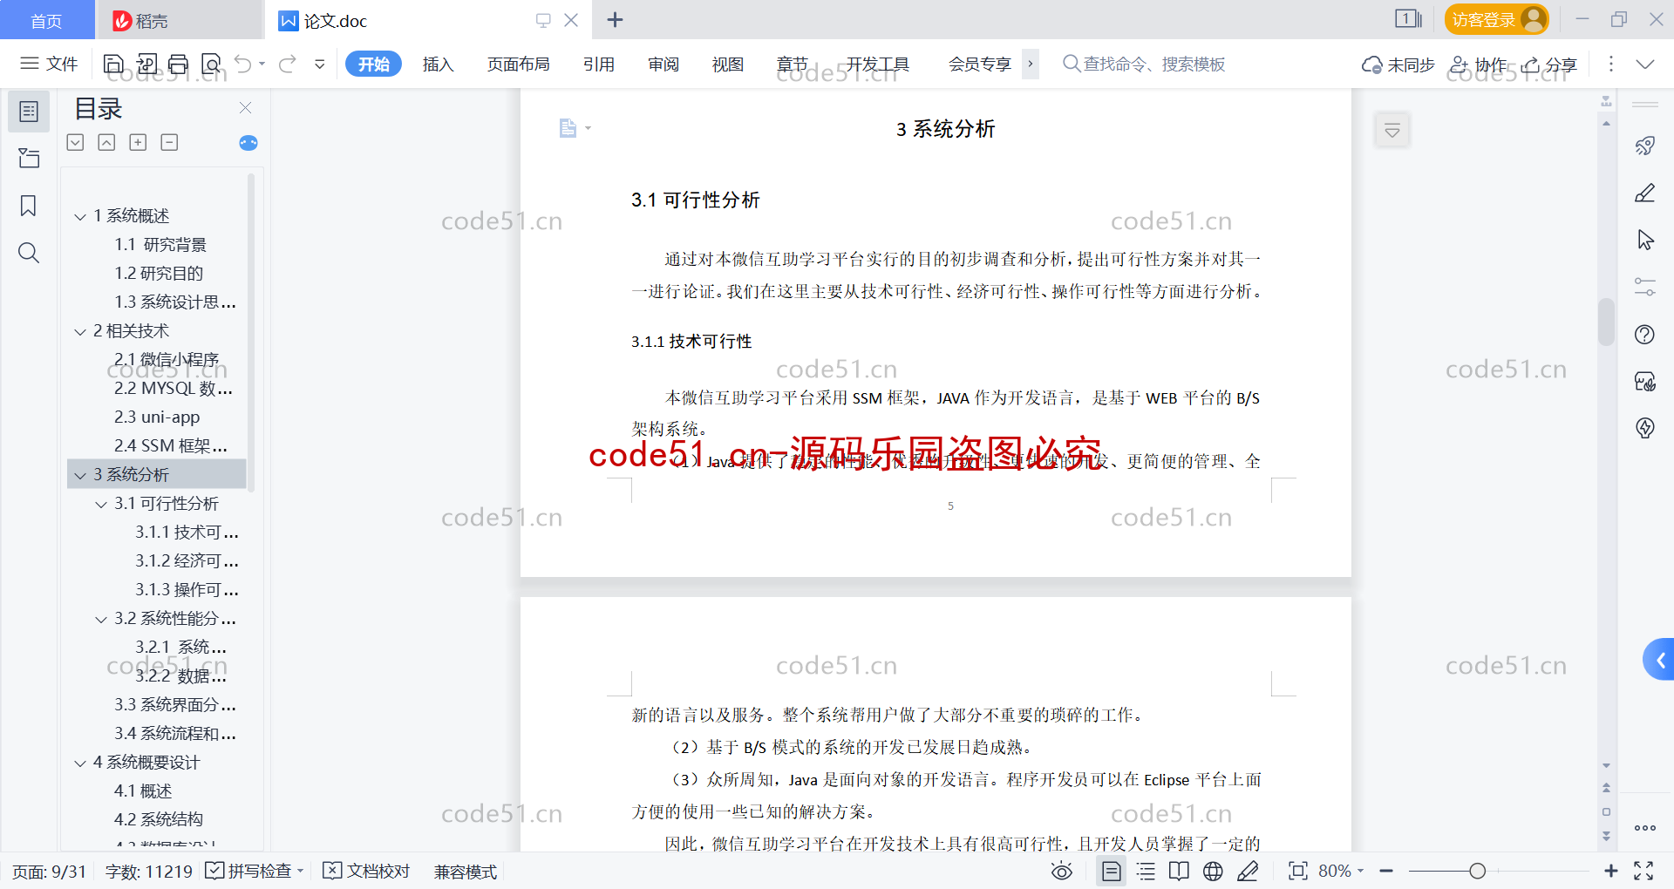The height and width of the screenshot is (889, 1674).
Task: Click the promote heading plus icon
Action: 138,142
